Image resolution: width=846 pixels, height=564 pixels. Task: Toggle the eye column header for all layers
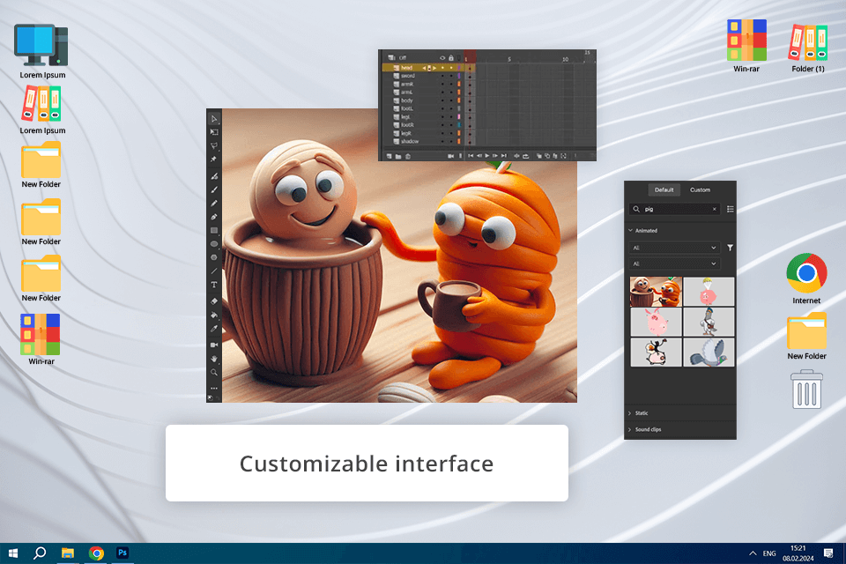pyautogui.click(x=442, y=58)
